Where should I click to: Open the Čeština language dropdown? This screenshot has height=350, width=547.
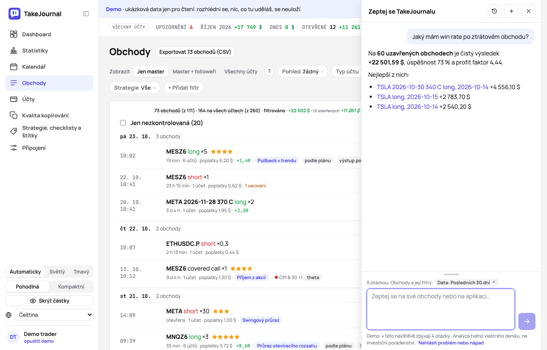[x=54, y=315]
